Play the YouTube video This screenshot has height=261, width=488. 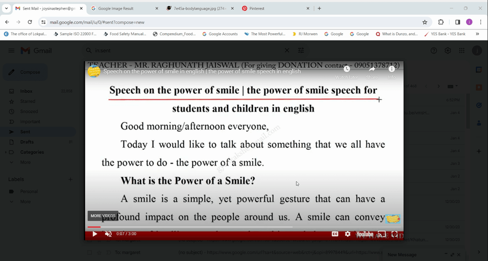coord(95,234)
